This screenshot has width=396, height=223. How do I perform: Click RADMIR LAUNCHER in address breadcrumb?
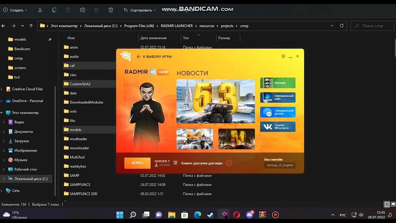[177, 26]
